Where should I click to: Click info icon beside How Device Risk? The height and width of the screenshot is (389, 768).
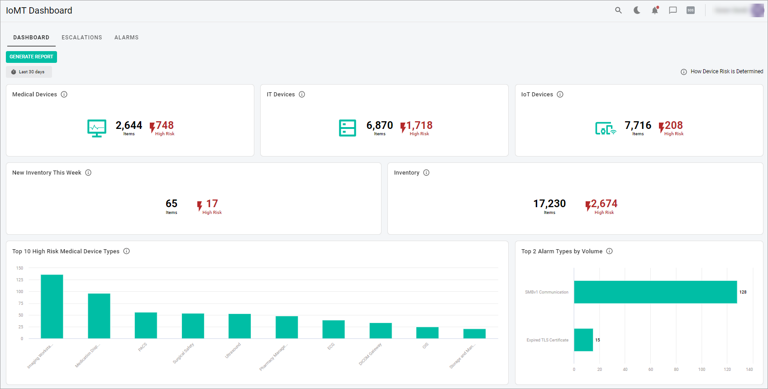tap(684, 72)
